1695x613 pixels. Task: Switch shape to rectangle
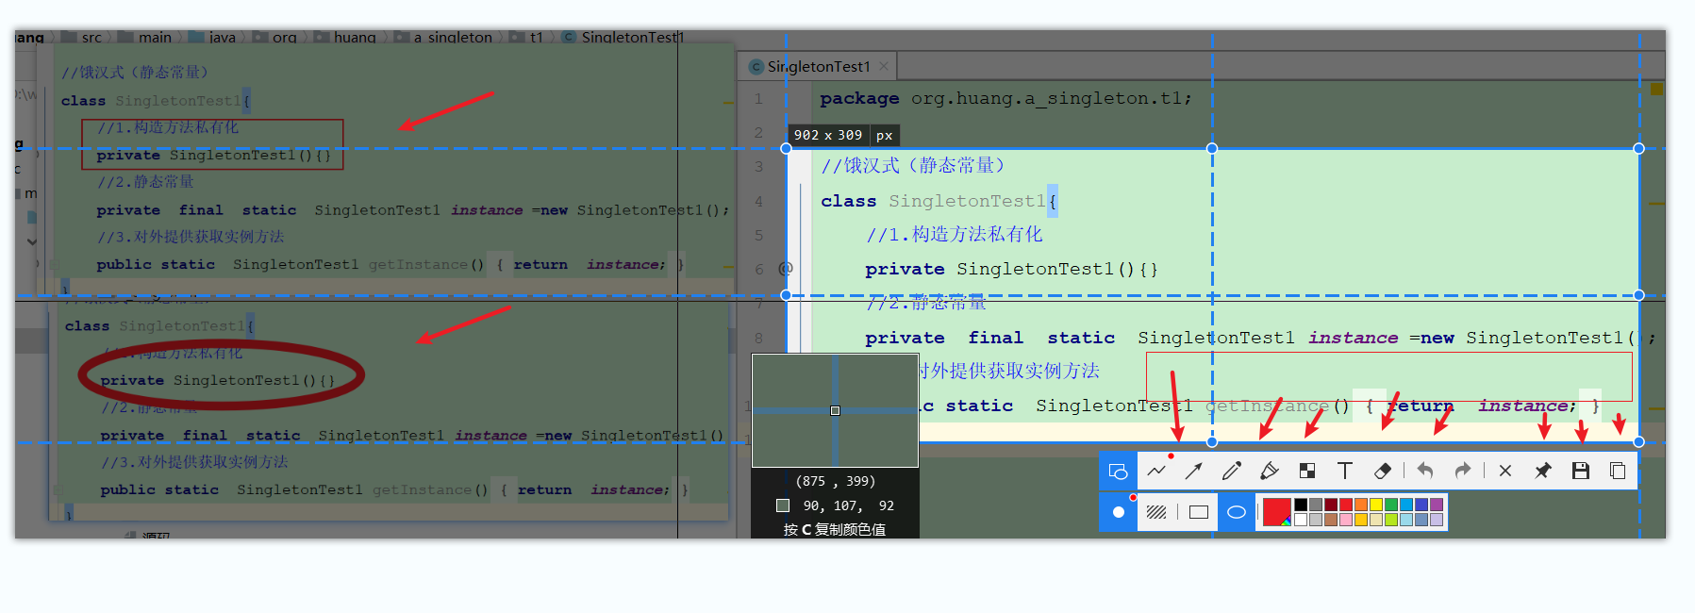pyautogui.click(x=1199, y=512)
